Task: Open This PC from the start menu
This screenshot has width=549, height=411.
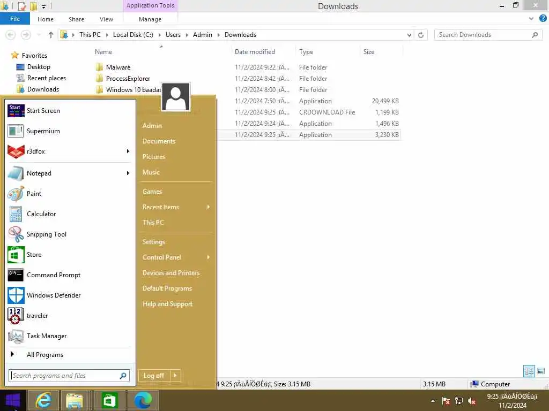Action: tap(153, 223)
